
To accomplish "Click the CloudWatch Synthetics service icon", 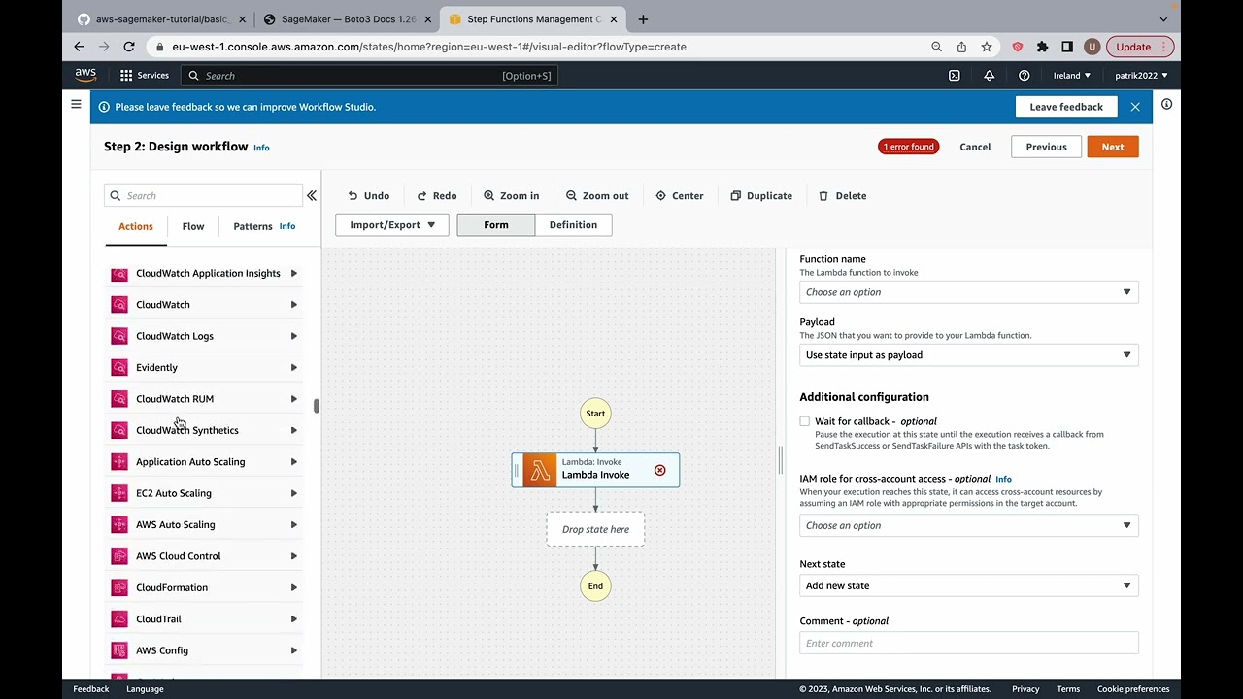I will (119, 430).
